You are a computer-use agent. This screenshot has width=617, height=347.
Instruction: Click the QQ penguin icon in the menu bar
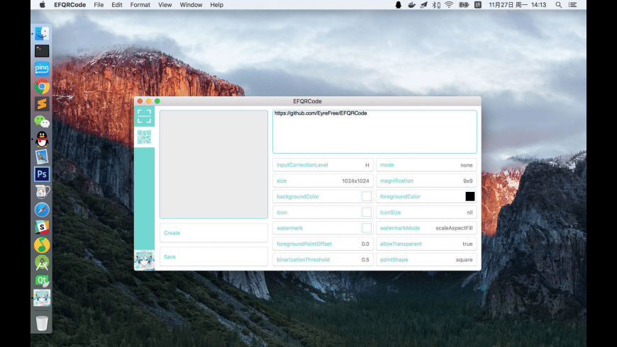[x=399, y=5]
